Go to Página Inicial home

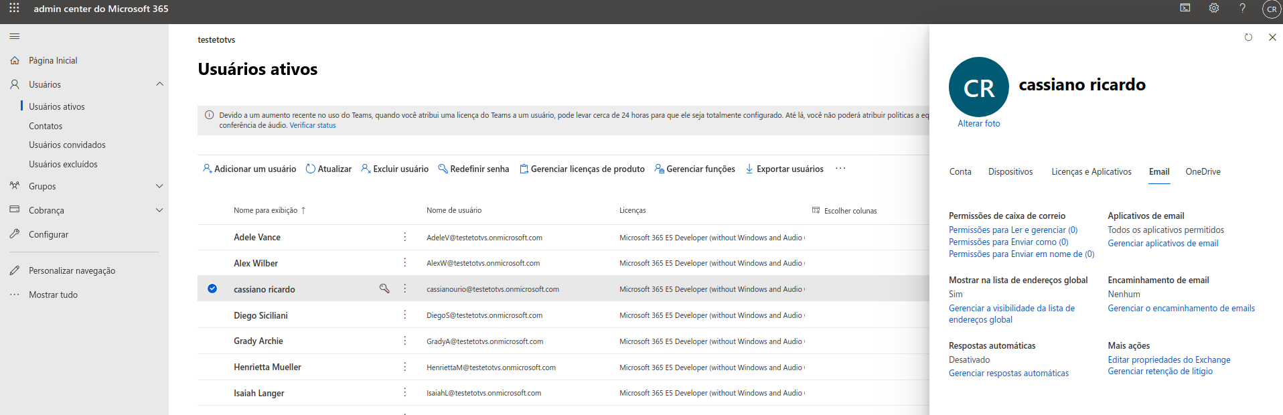[x=53, y=60]
